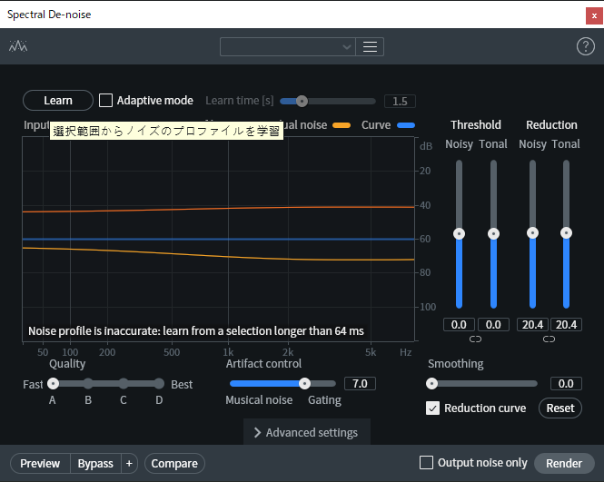Click the Bypass button

pos(95,464)
